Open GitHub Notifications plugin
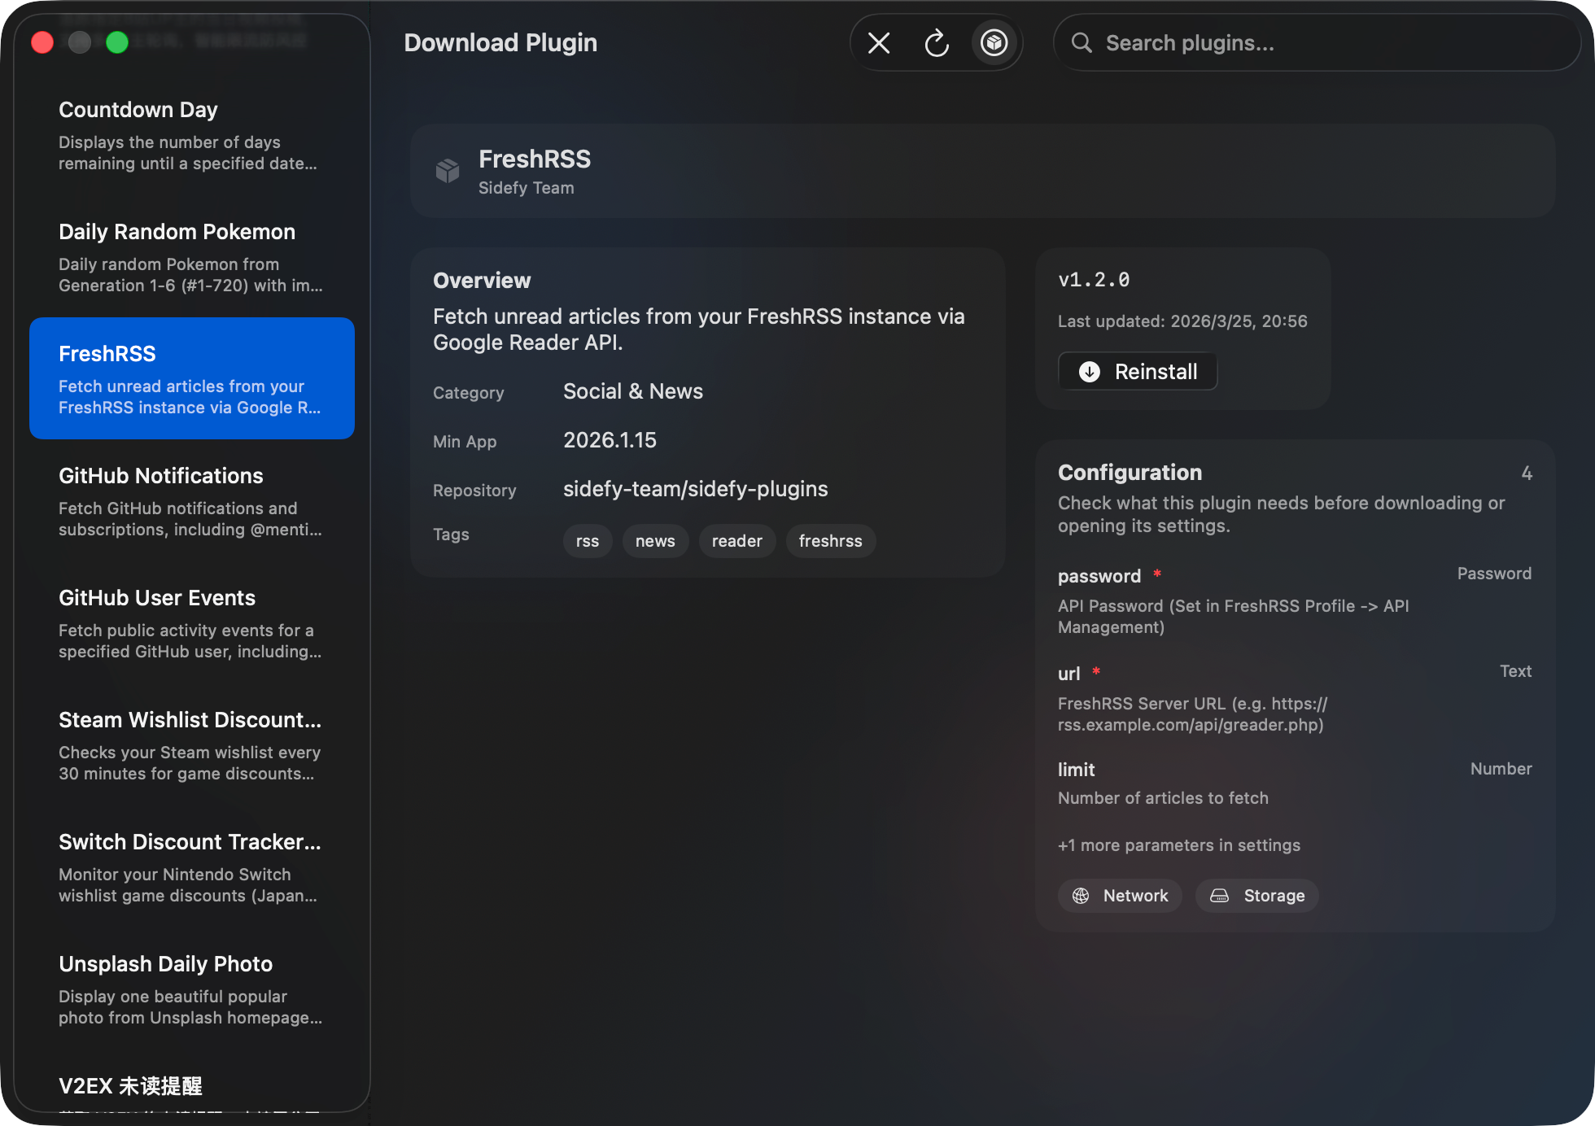This screenshot has height=1126, width=1595. [x=192, y=501]
